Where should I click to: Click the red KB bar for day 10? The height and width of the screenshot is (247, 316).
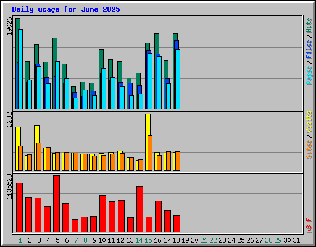click(x=103, y=214)
